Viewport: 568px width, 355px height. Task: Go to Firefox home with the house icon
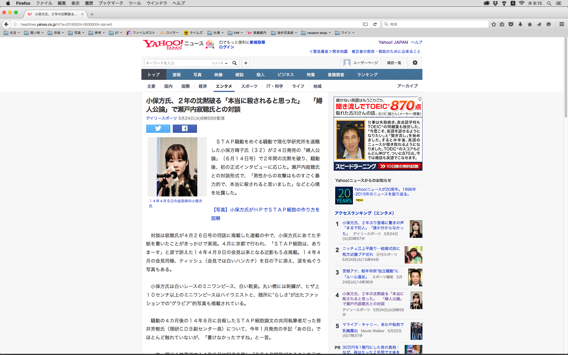pos(530,24)
